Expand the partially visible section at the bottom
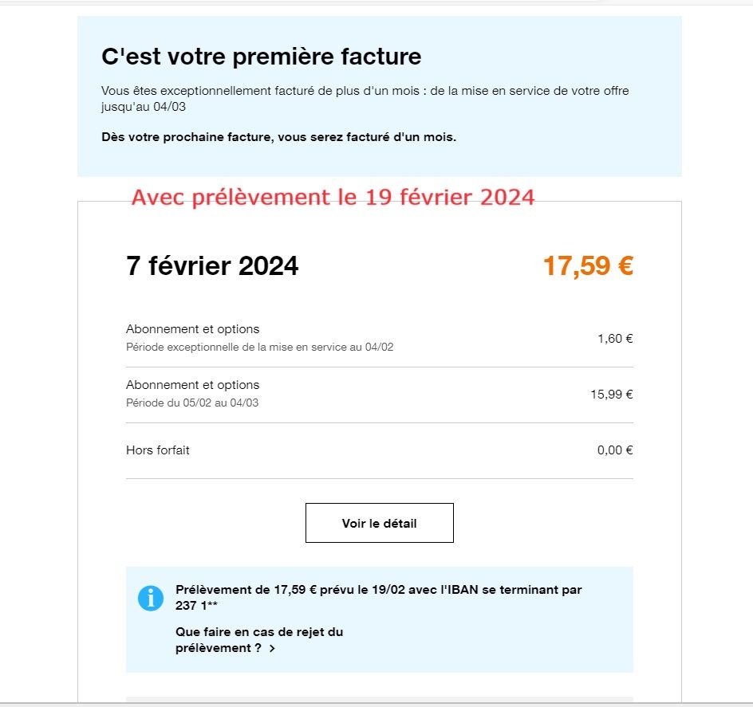 (x=379, y=701)
